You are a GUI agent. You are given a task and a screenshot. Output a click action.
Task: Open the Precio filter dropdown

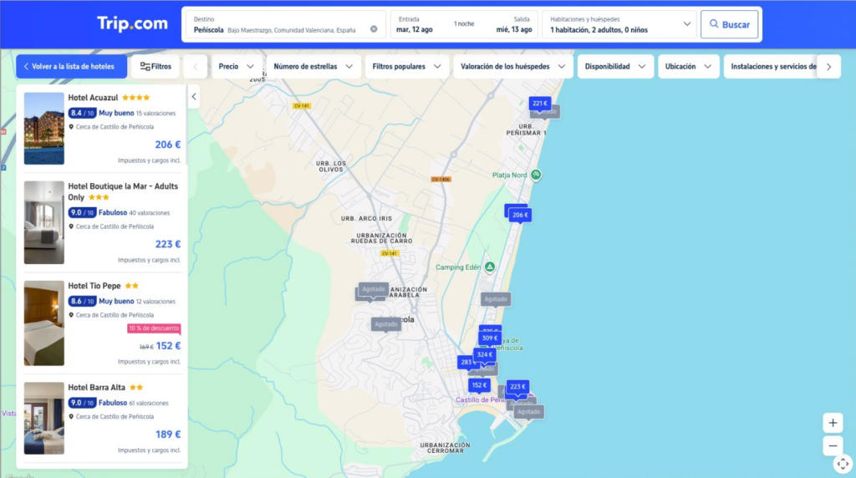tap(237, 67)
